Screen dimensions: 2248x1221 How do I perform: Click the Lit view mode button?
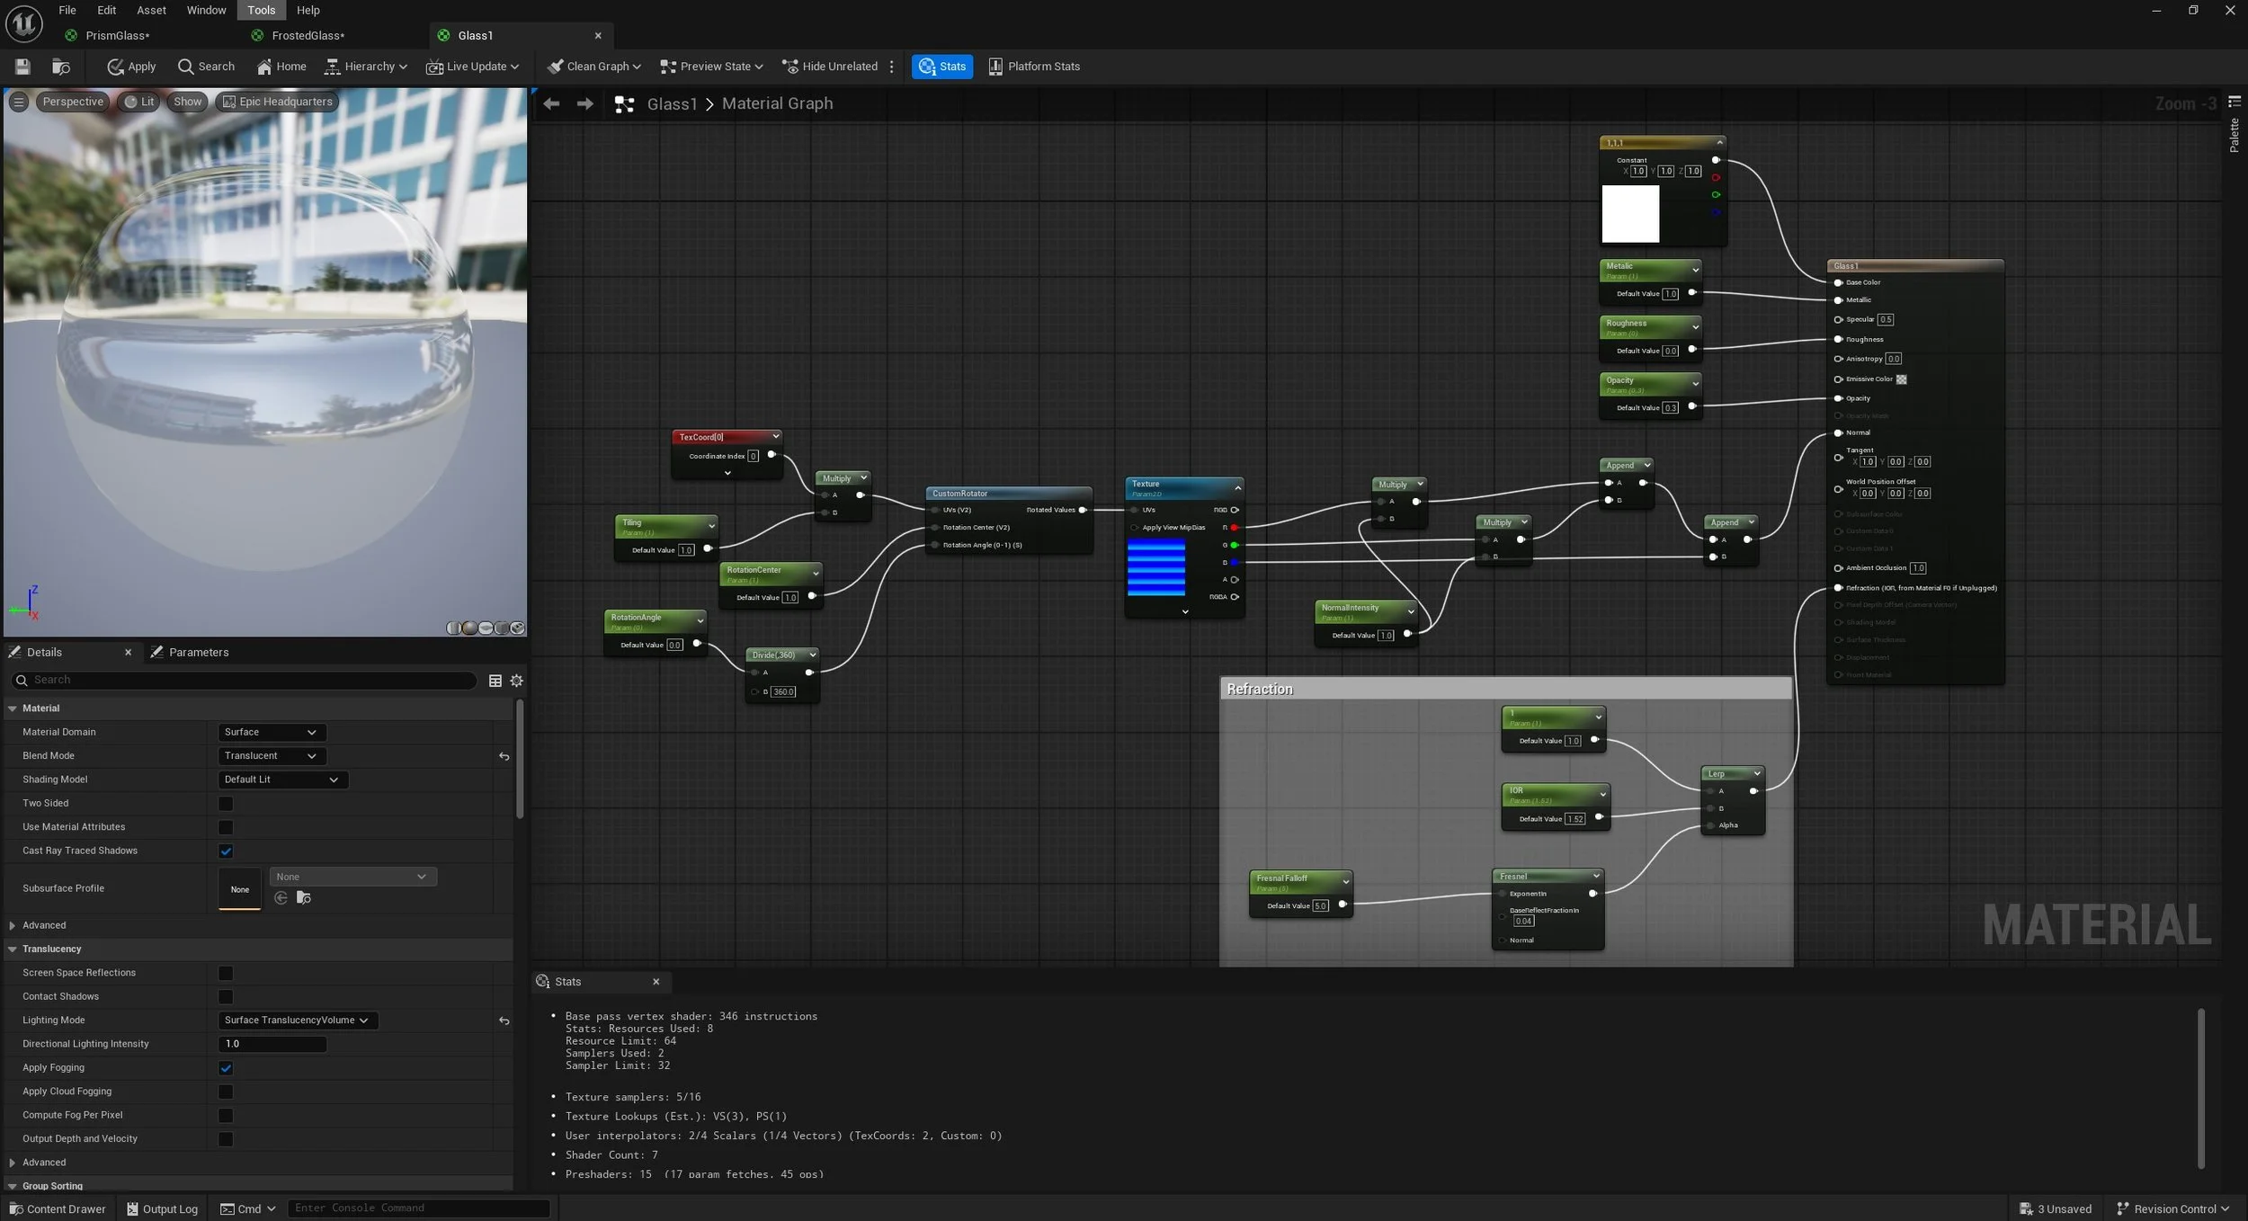coord(139,102)
